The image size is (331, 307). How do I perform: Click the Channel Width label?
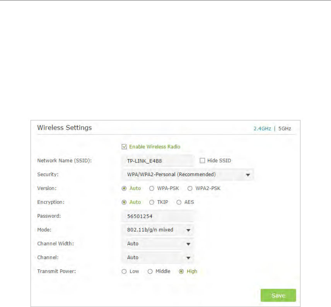[x=56, y=244]
